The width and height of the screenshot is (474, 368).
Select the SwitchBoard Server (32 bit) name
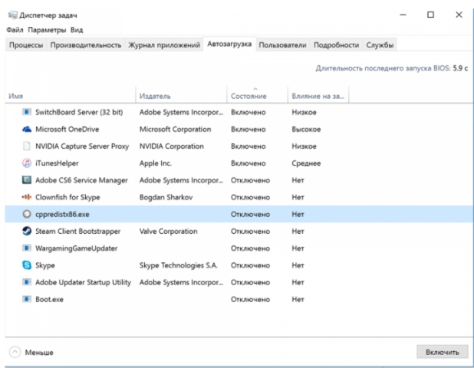point(79,112)
